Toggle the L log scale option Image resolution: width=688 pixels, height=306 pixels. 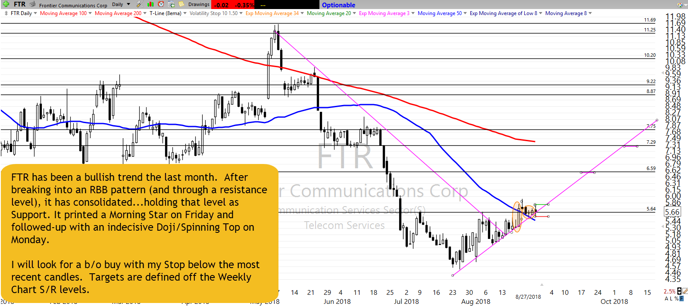point(671,299)
